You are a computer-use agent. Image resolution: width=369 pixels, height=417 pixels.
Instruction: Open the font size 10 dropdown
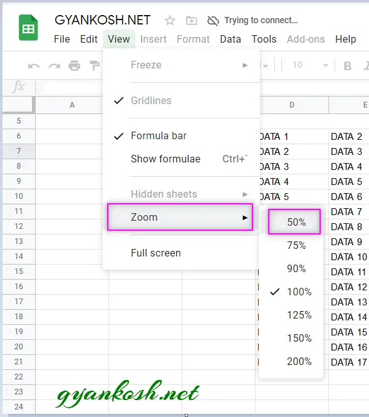coord(310,65)
